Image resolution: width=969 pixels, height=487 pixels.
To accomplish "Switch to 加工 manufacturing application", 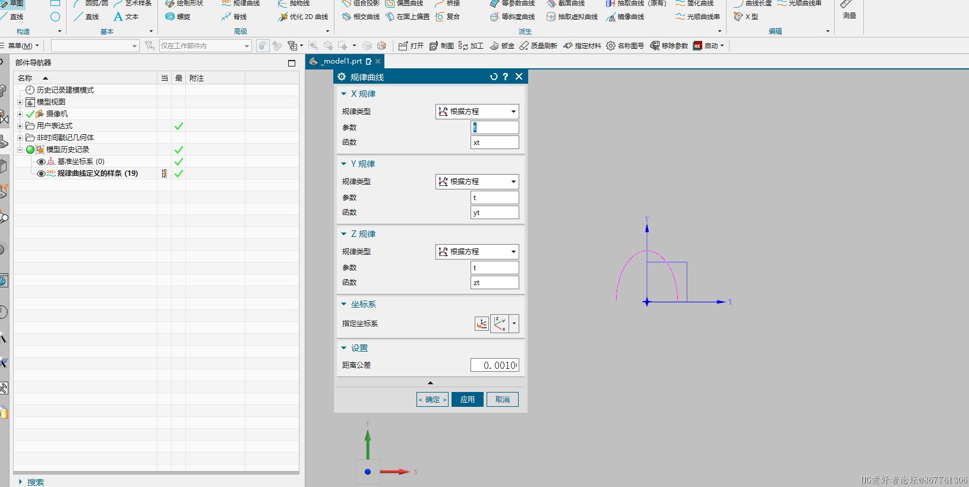I will coord(471,46).
